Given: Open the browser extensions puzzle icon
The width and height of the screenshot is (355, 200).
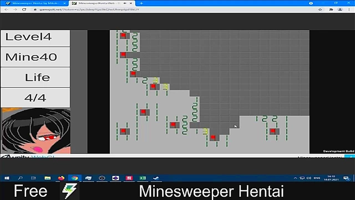Looking at the screenshot, I should pyautogui.click(x=331, y=9).
